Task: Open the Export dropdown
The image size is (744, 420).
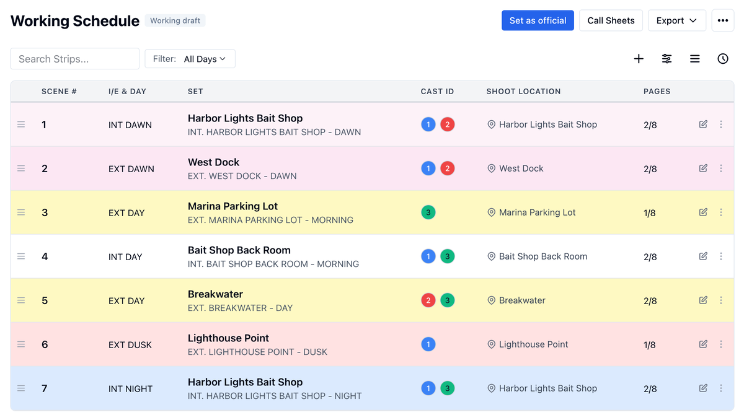Action: 676,20
